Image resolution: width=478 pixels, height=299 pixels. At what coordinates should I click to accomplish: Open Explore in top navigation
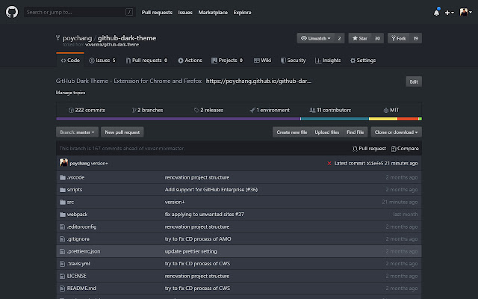242,13
